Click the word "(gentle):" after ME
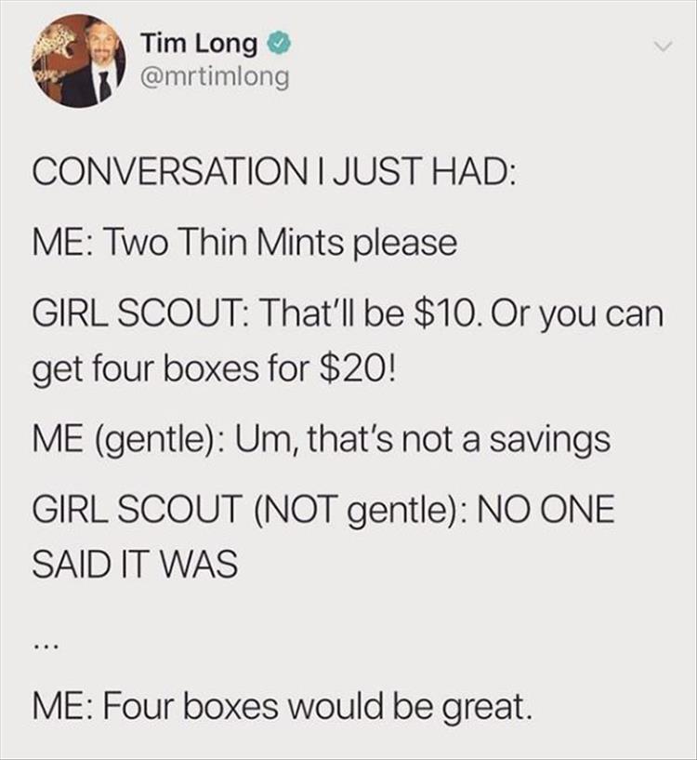Image resolution: width=697 pixels, height=760 pixels. tap(162, 441)
